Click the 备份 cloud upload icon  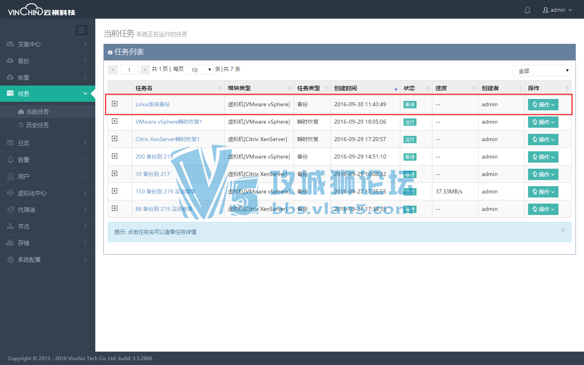pos(11,60)
